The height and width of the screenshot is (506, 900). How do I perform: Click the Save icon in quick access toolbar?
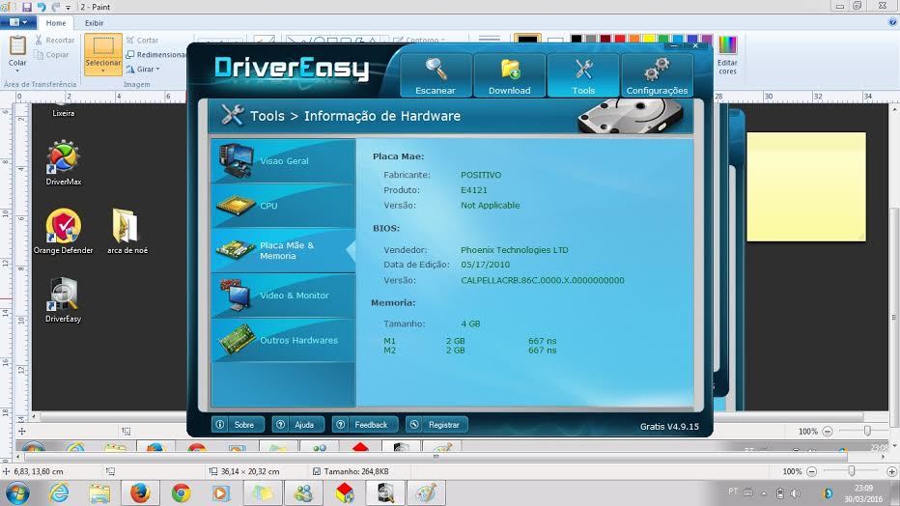[26, 7]
